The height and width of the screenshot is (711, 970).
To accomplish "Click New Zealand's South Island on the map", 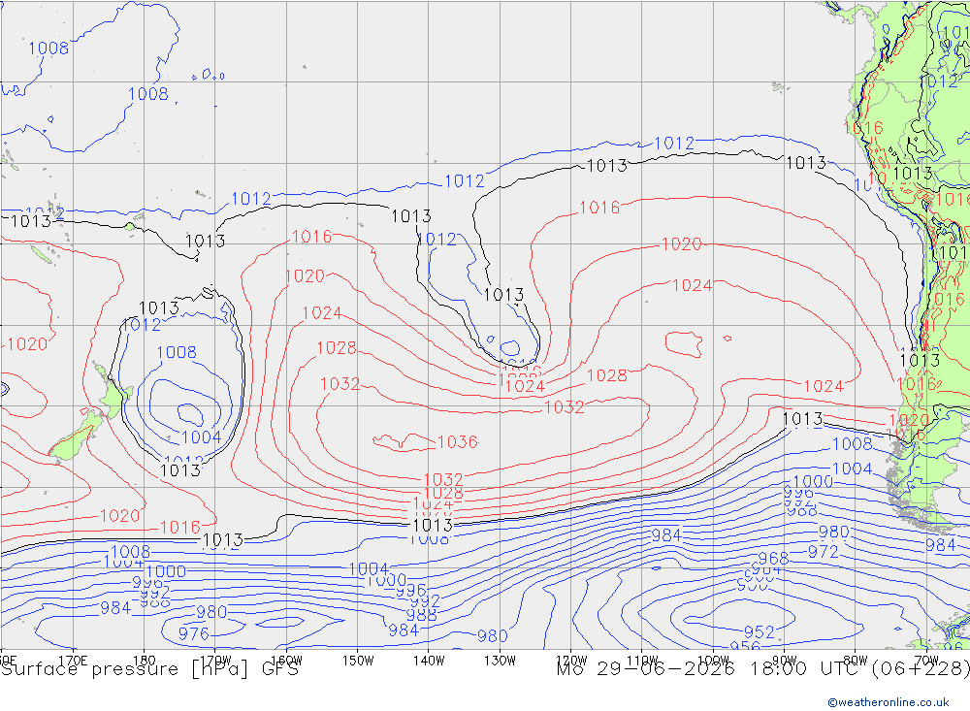I will pos(76,436).
